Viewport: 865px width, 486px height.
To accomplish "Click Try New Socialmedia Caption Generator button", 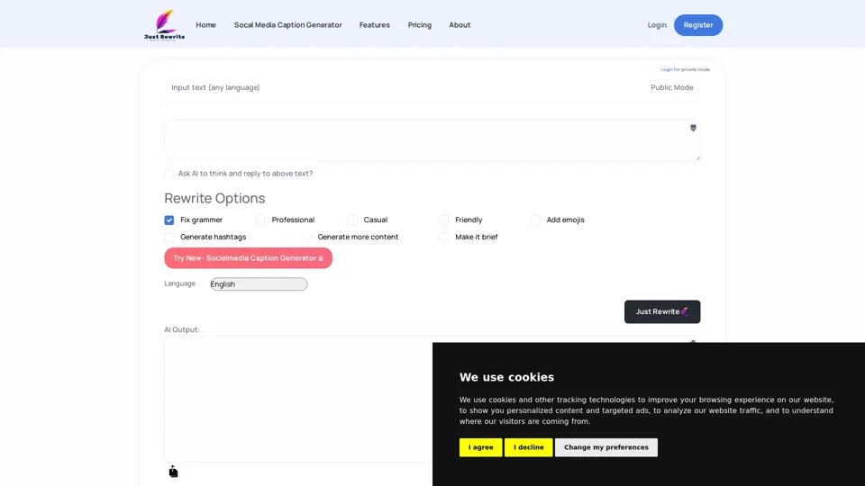I will (x=248, y=258).
